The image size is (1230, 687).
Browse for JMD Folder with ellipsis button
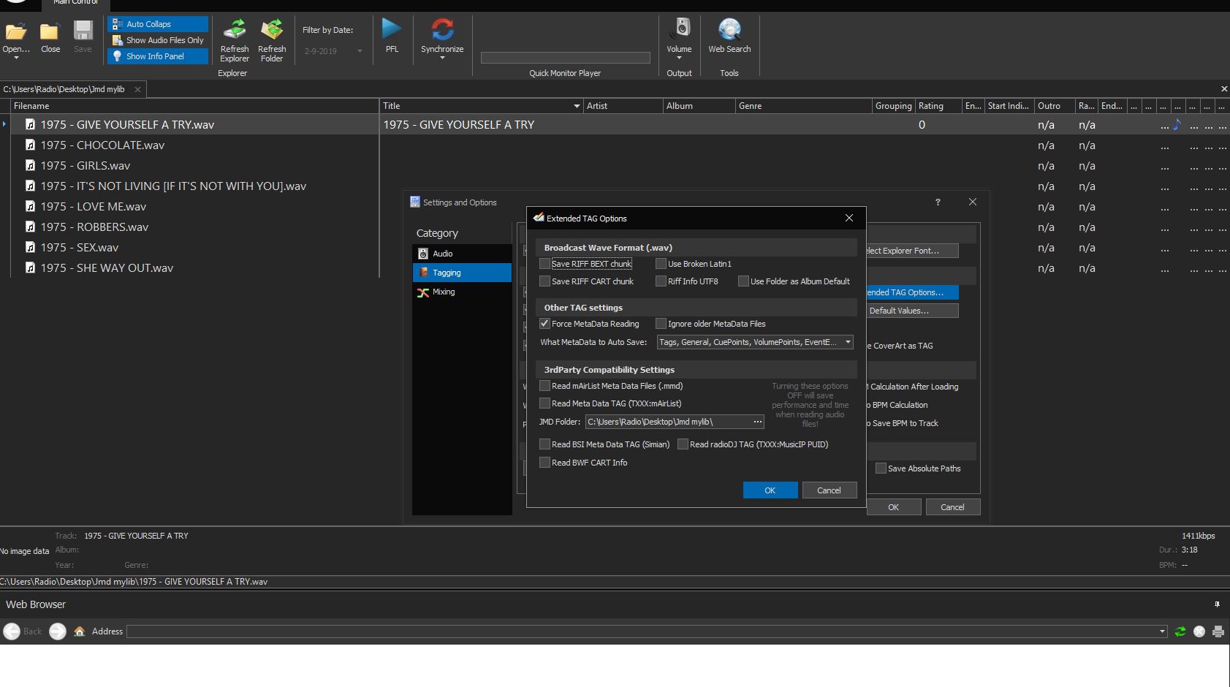758,422
